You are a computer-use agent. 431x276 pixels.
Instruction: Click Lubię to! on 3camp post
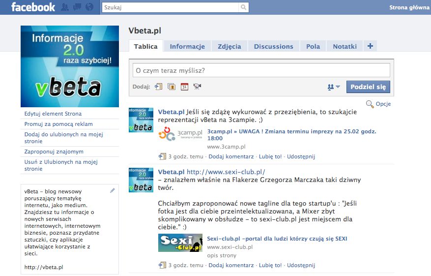(x=270, y=156)
